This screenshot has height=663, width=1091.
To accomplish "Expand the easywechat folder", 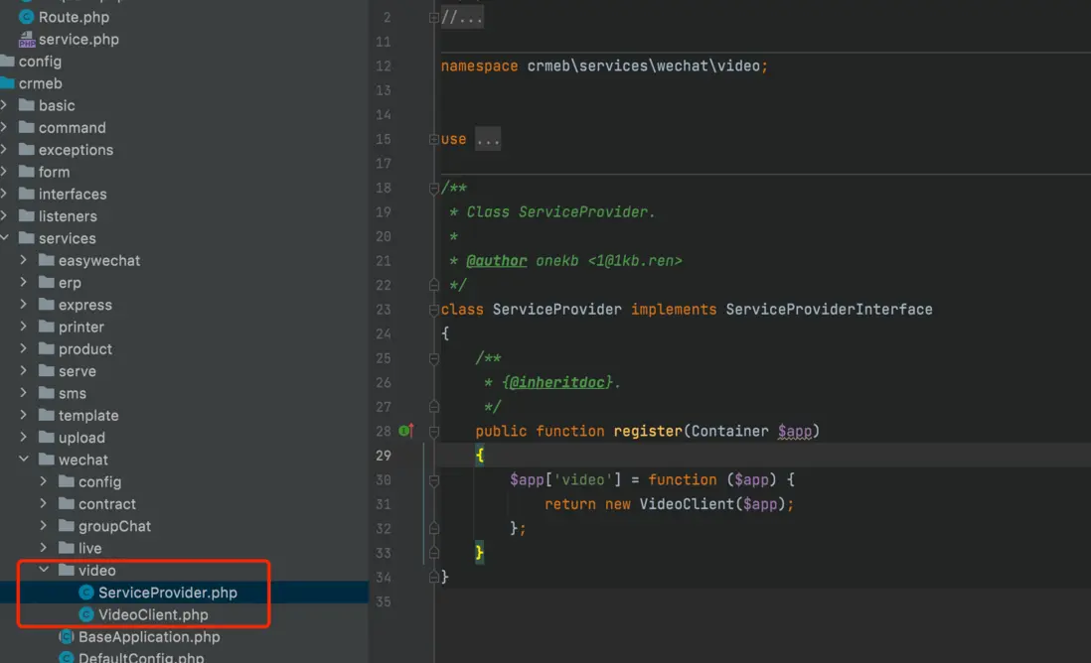I will [24, 260].
